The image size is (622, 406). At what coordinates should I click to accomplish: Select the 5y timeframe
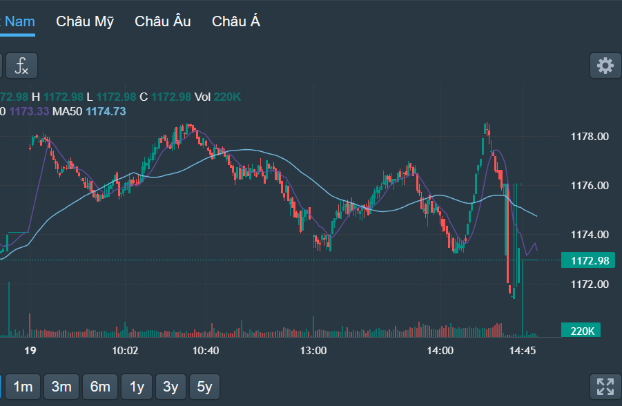[x=204, y=387]
